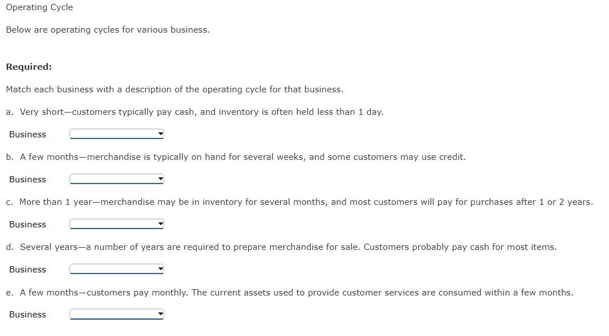The width and height of the screenshot is (609, 336).
Task: Select the empty answer field under part e
Action: pyautogui.click(x=110, y=313)
